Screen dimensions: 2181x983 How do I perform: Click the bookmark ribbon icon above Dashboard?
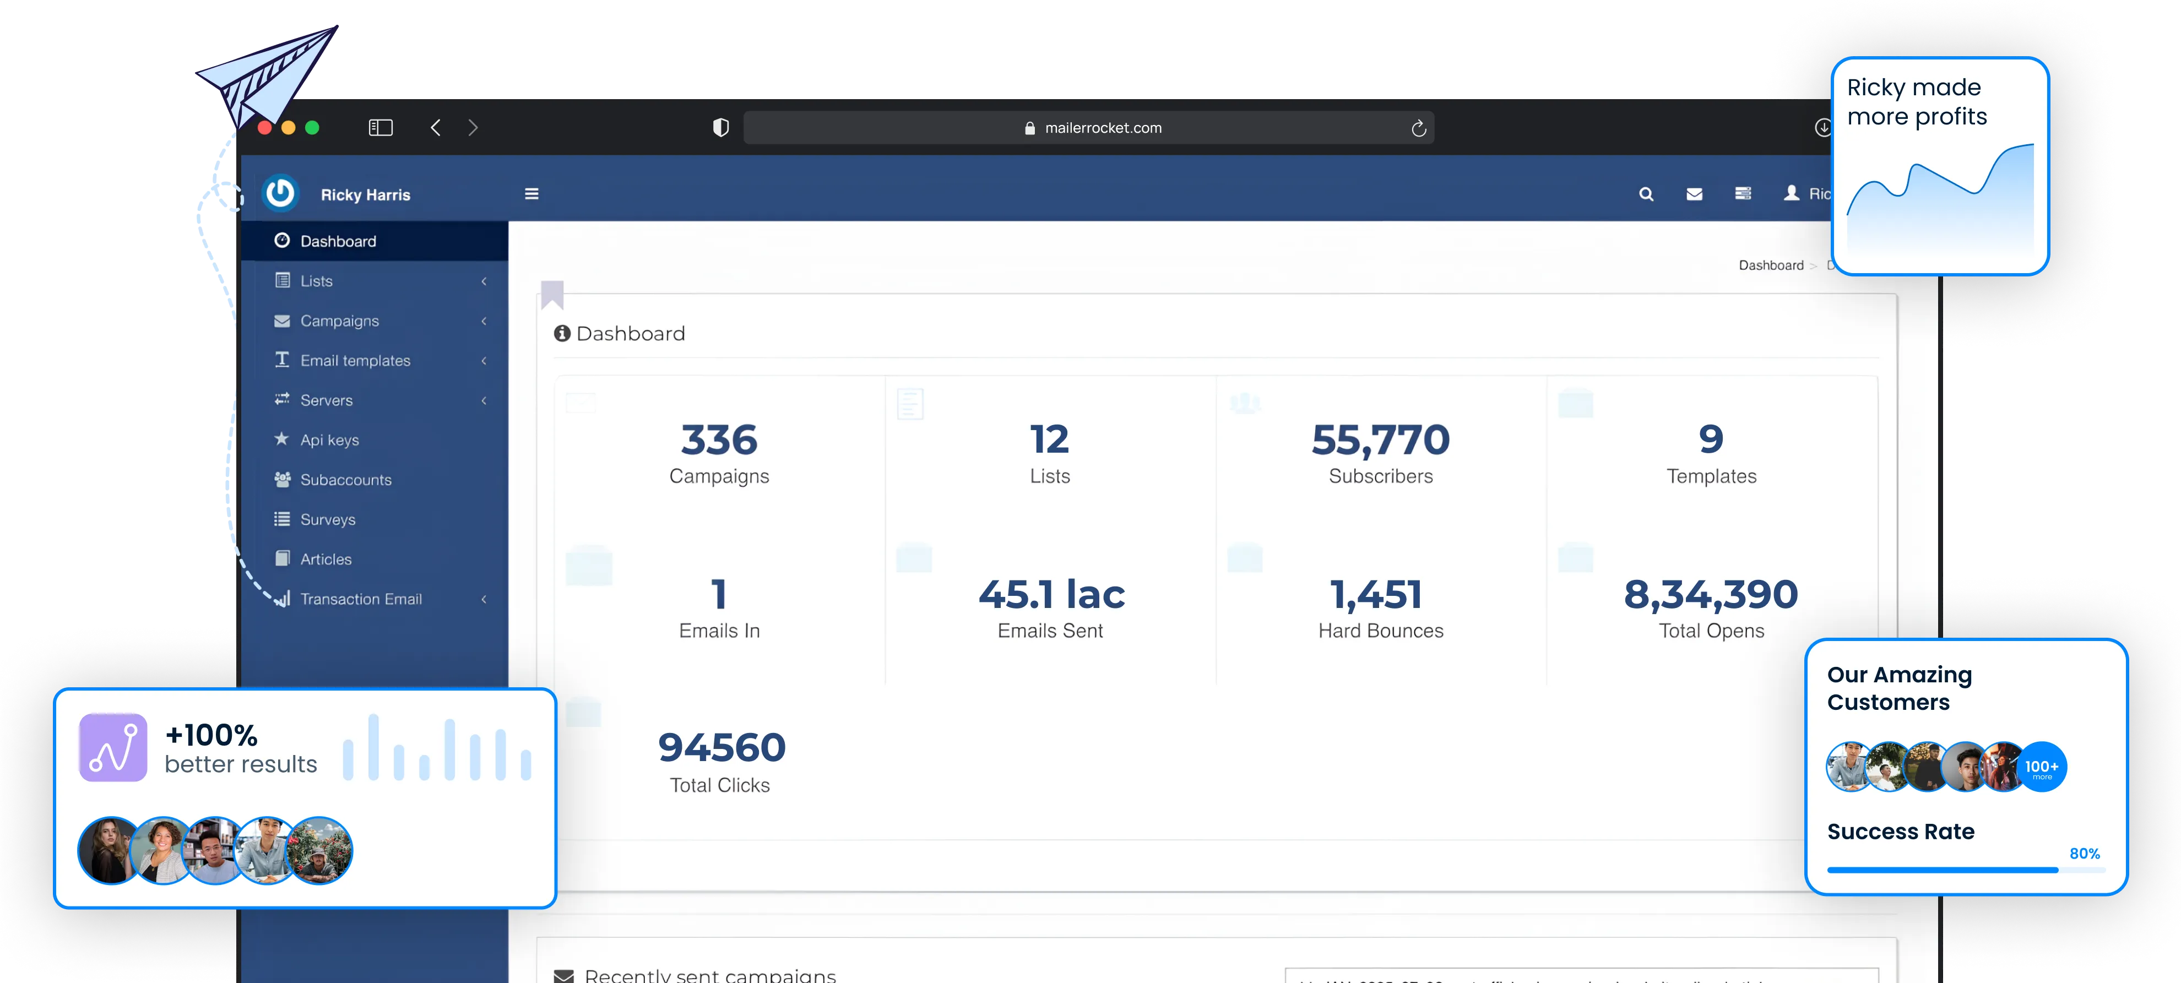point(552,295)
